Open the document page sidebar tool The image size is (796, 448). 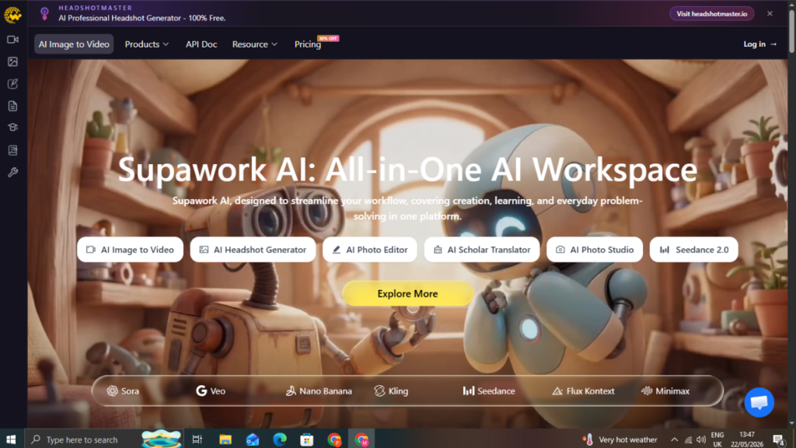[12, 106]
